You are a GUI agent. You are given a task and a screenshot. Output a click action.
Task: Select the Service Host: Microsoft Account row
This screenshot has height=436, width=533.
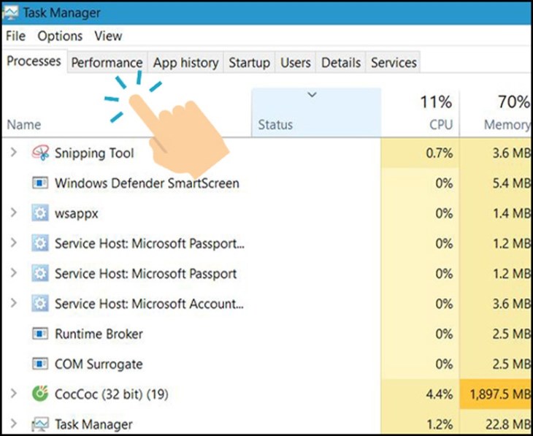[150, 304]
